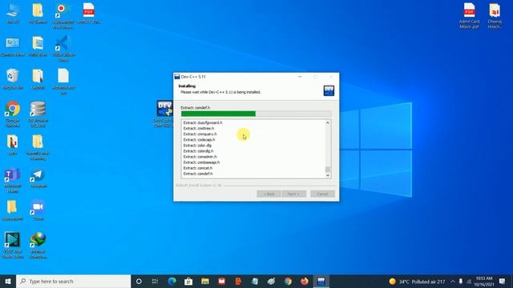
Task: Minimize the Dev-C++ 5.11 installer window
Action: point(300,77)
